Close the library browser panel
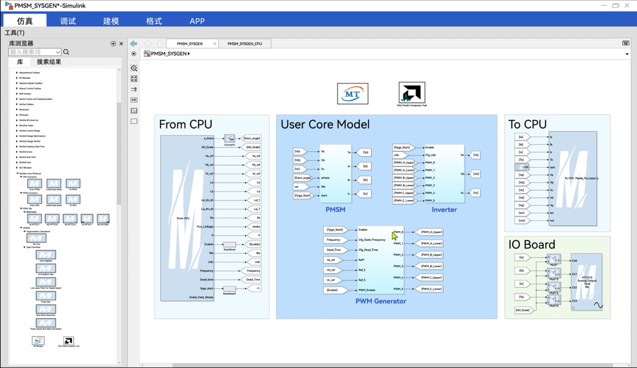Image resolution: width=637 pixels, height=368 pixels. click(121, 44)
